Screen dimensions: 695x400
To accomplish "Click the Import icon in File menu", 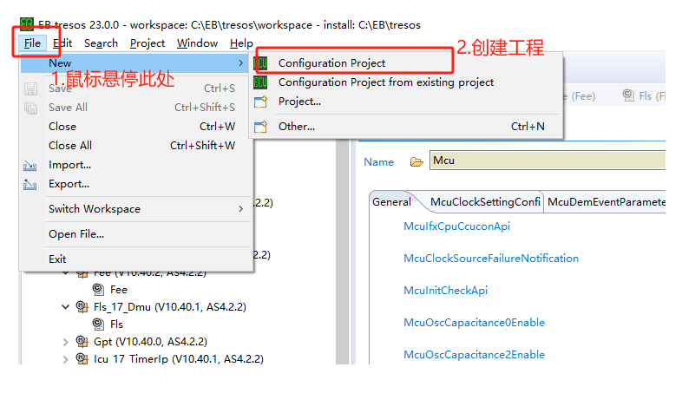I will click(x=31, y=165).
